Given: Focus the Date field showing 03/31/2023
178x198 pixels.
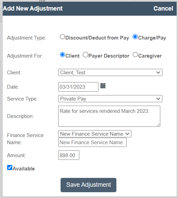Looking at the screenshot, I should click(x=78, y=87).
